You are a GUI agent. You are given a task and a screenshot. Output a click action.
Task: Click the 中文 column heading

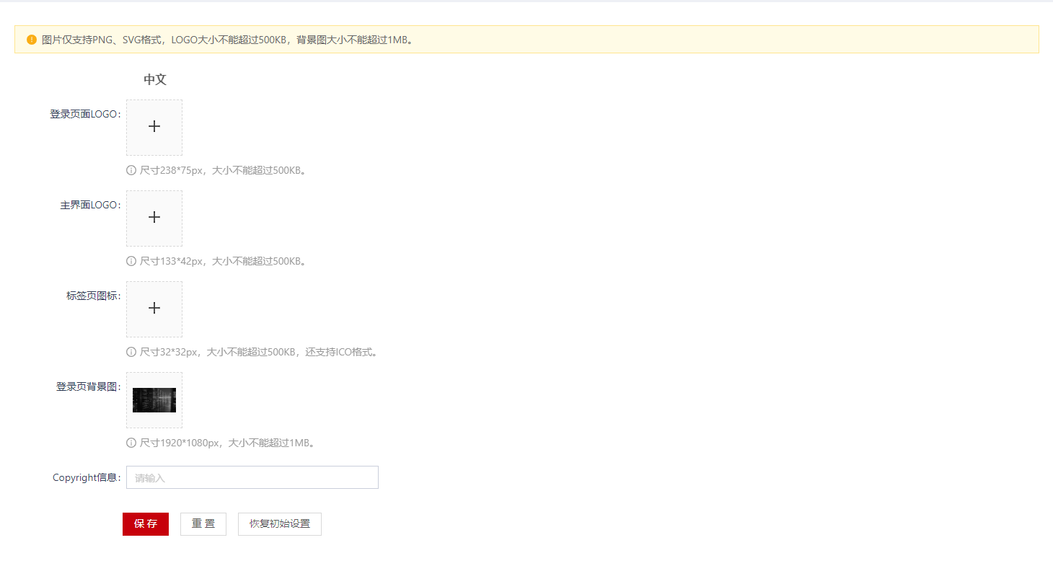[x=155, y=79]
